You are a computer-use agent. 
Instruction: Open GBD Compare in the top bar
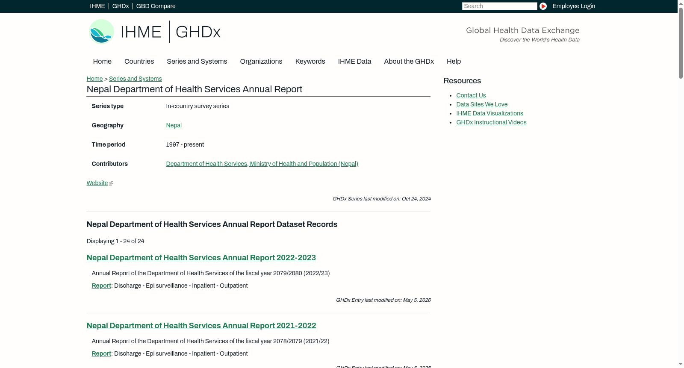(x=156, y=6)
